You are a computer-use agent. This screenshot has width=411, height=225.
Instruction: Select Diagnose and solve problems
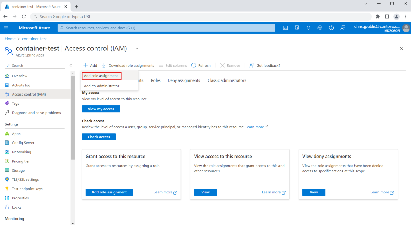click(x=36, y=112)
